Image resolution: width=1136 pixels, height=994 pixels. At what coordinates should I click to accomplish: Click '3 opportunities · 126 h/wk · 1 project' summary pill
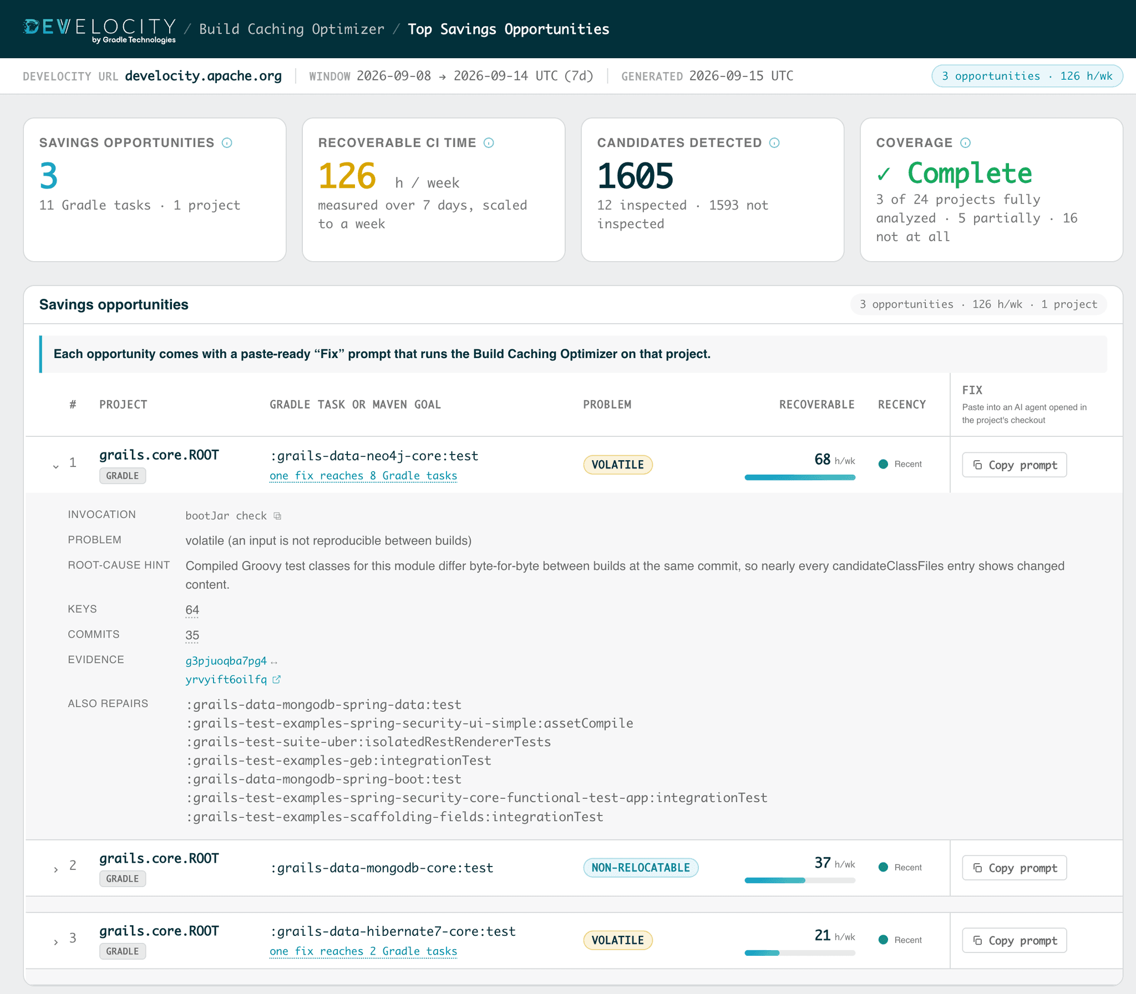978,304
